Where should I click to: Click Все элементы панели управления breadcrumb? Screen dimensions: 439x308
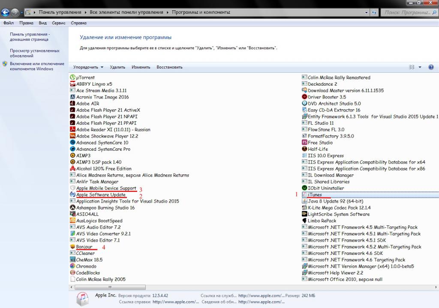click(x=126, y=12)
